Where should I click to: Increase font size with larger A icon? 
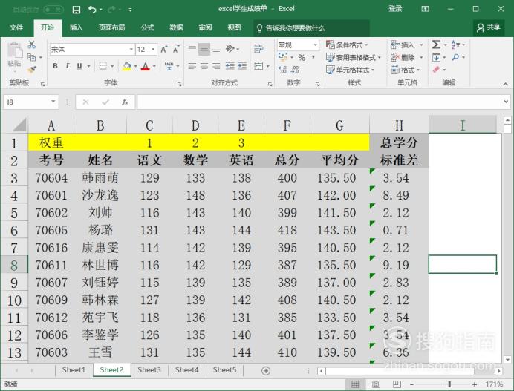163,50
